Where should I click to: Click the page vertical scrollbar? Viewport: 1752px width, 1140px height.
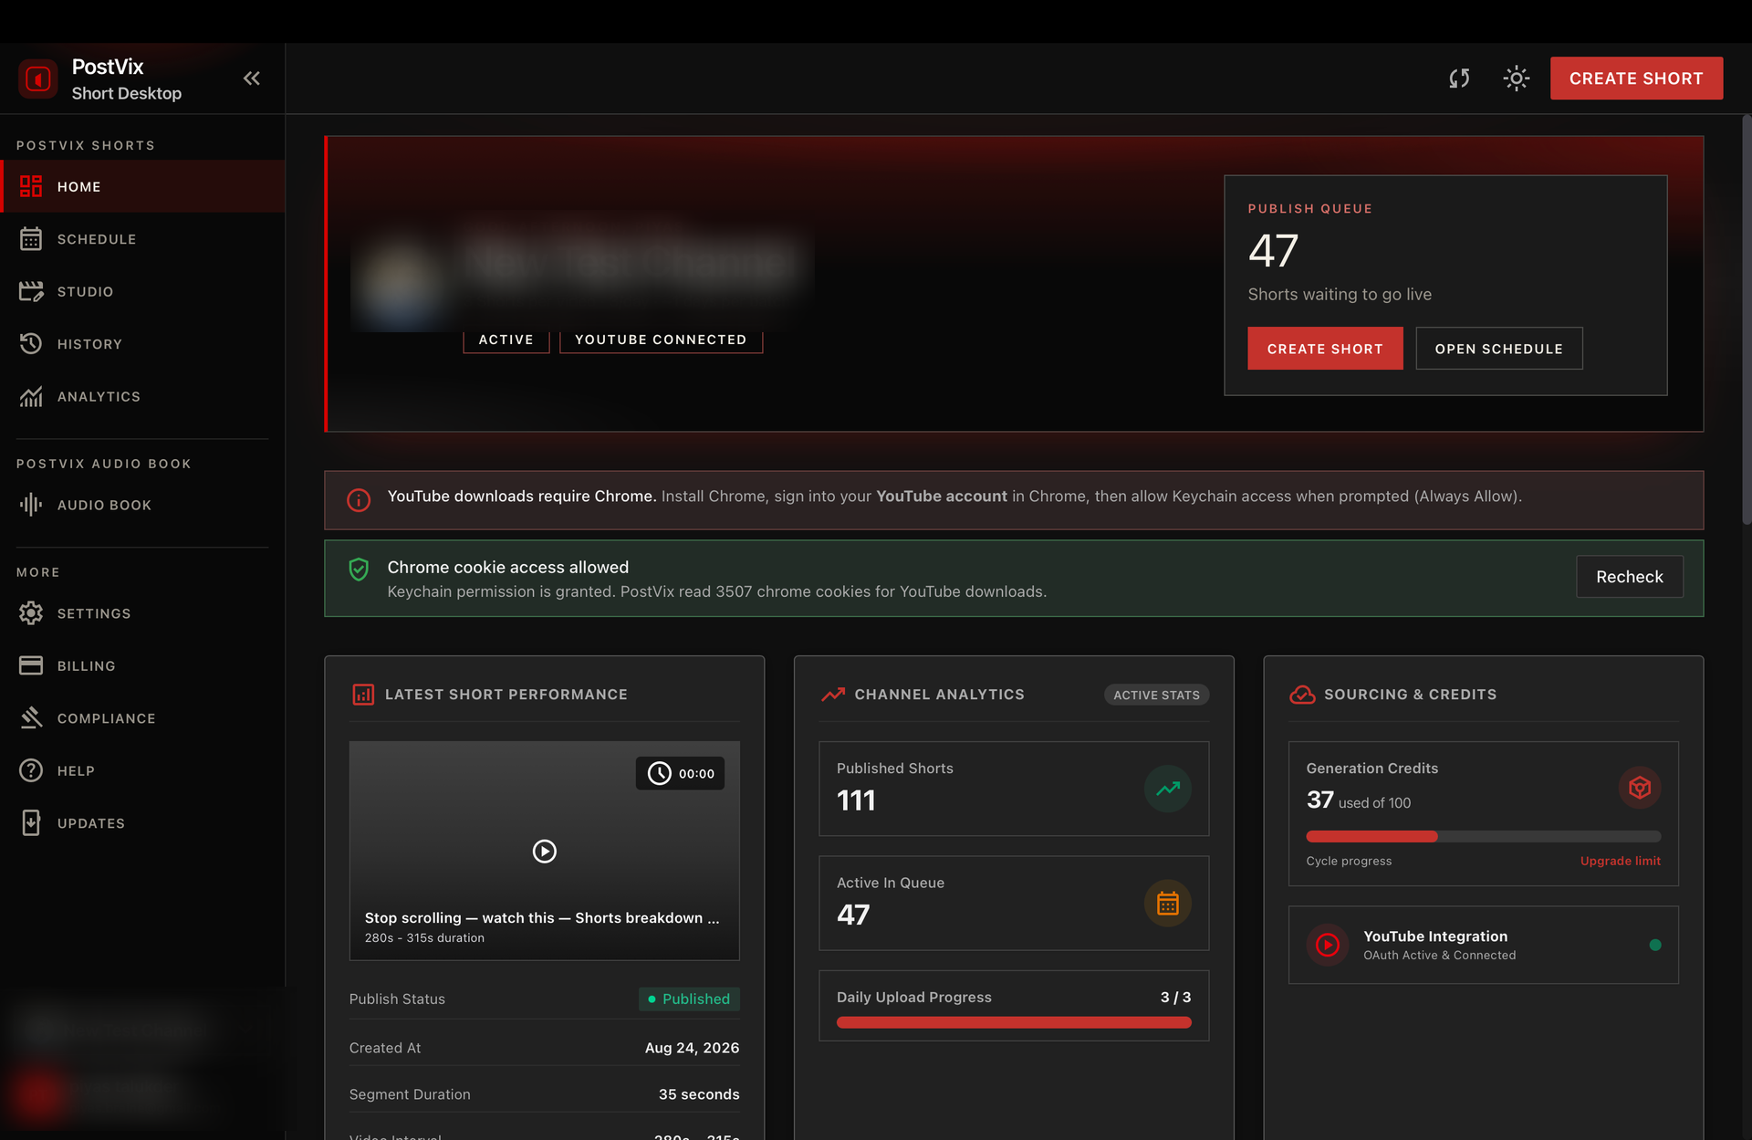1747,319
